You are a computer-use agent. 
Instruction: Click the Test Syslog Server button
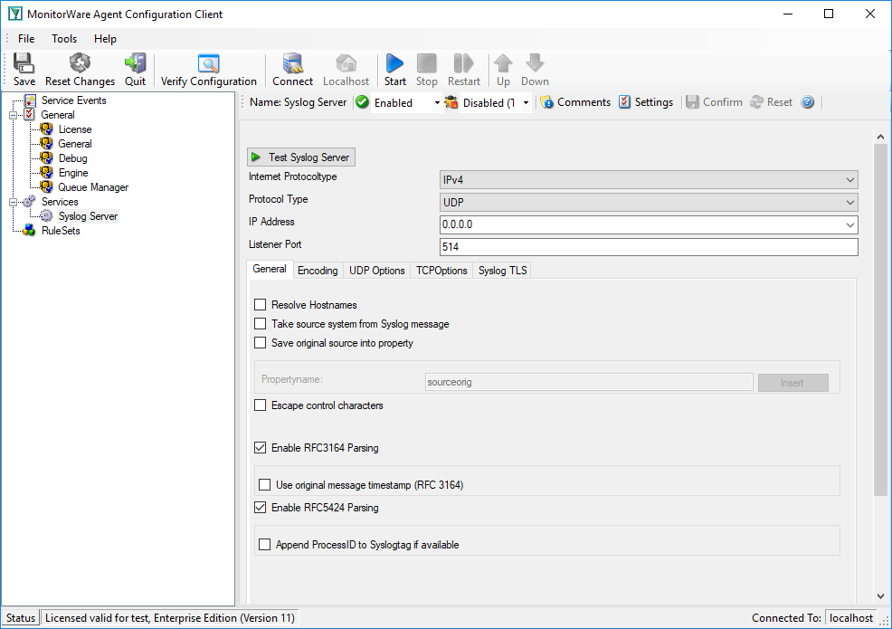301,157
